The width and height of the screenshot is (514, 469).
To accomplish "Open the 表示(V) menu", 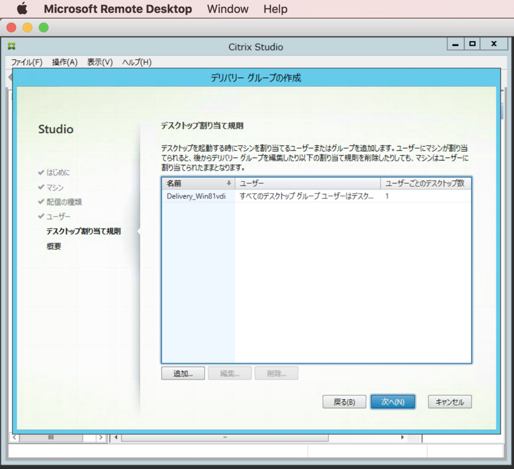I will [100, 62].
